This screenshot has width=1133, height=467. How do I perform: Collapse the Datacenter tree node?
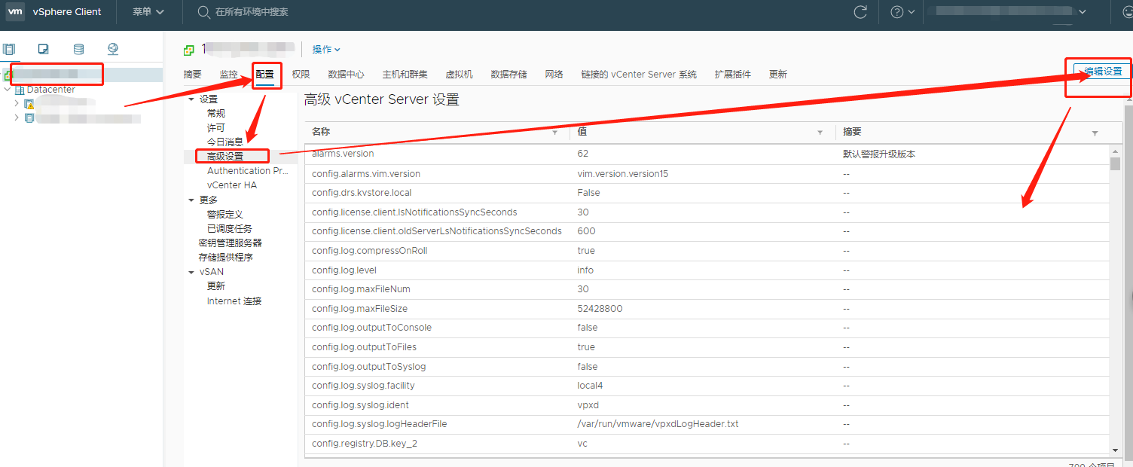click(8, 90)
